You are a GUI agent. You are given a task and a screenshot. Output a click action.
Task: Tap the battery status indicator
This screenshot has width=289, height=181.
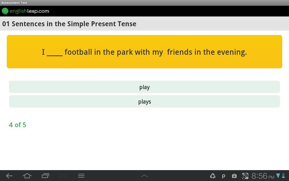(284, 176)
